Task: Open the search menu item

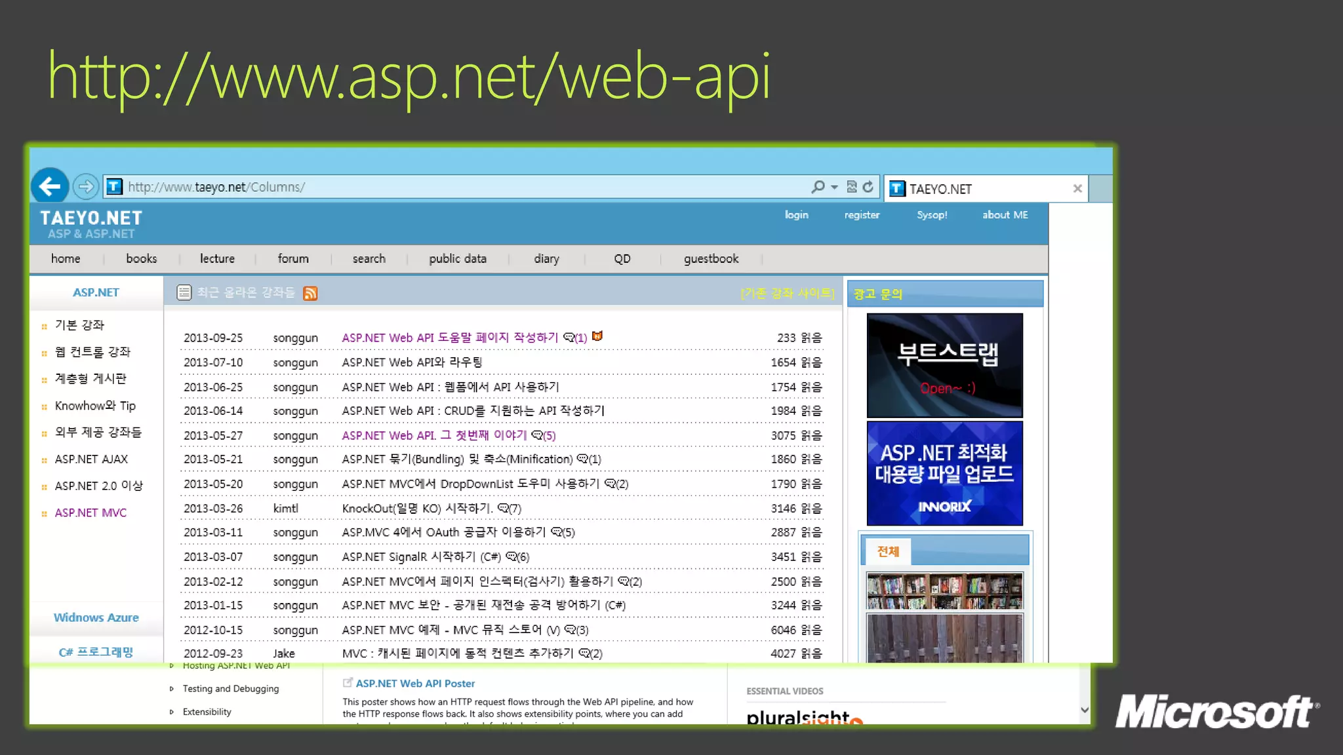Action: coord(369,259)
